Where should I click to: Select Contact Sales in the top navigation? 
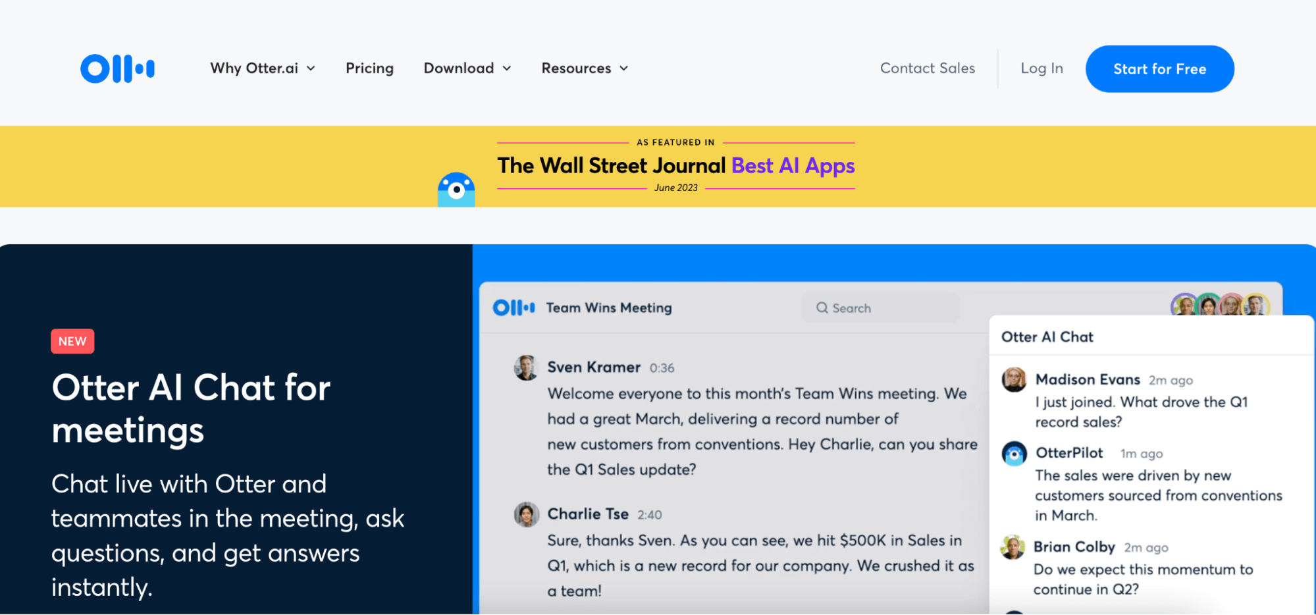928,68
